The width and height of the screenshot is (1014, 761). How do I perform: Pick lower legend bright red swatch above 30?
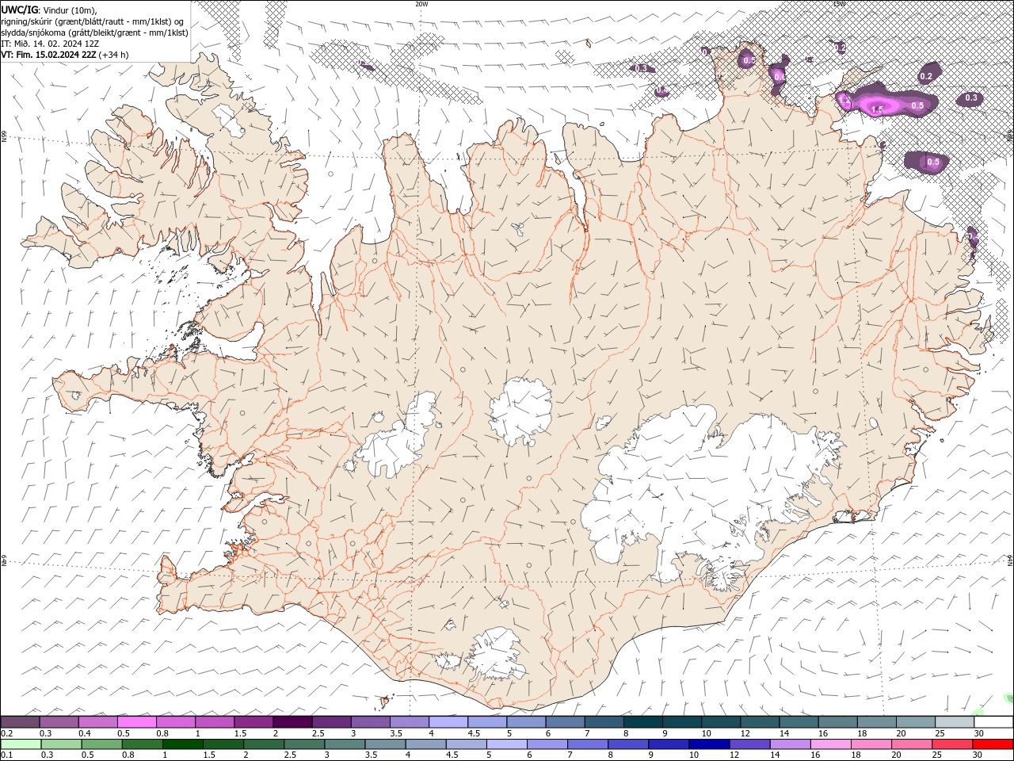click(x=993, y=744)
